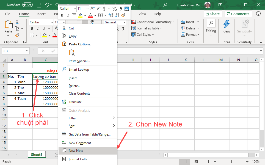Screen dimensions: 265x165
Task: Click the Ideas button
Action: tap(226, 27)
